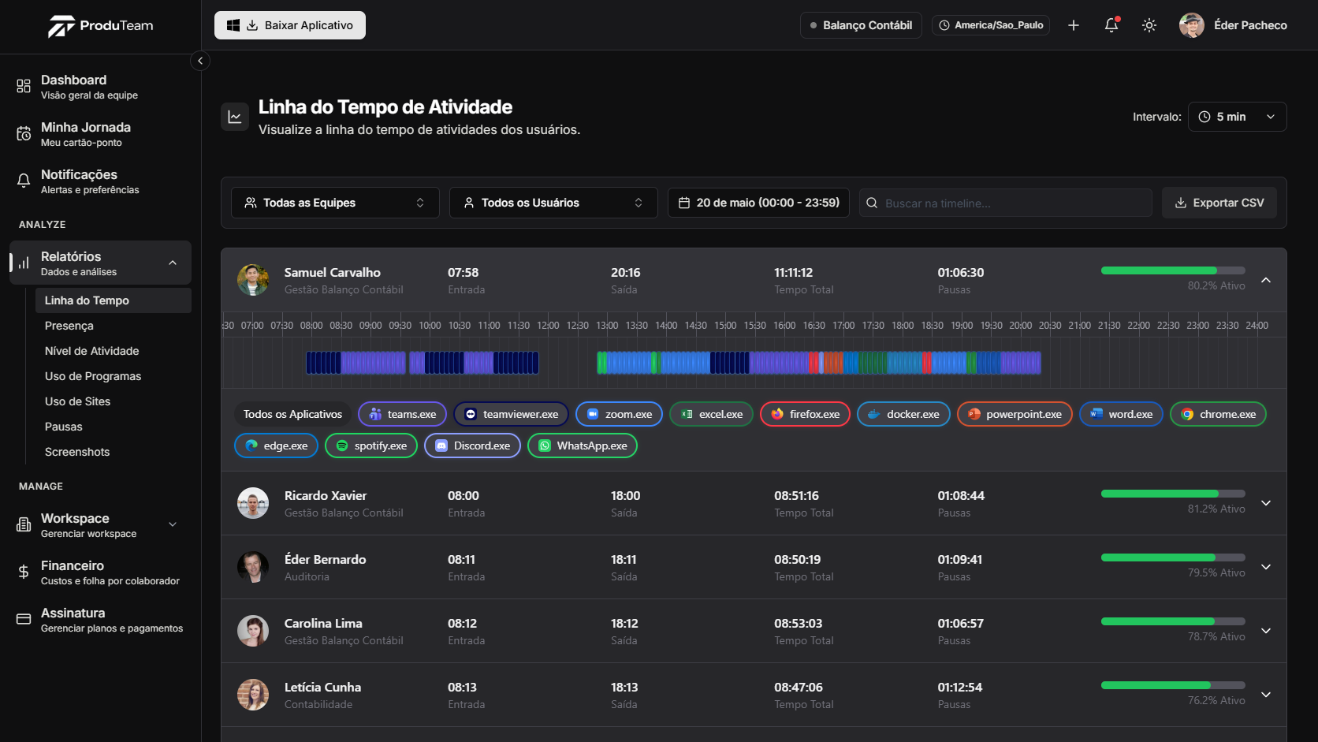Open the notifications bell icon
The image size is (1318, 742).
pyautogui.click(x=1111, y=25)
